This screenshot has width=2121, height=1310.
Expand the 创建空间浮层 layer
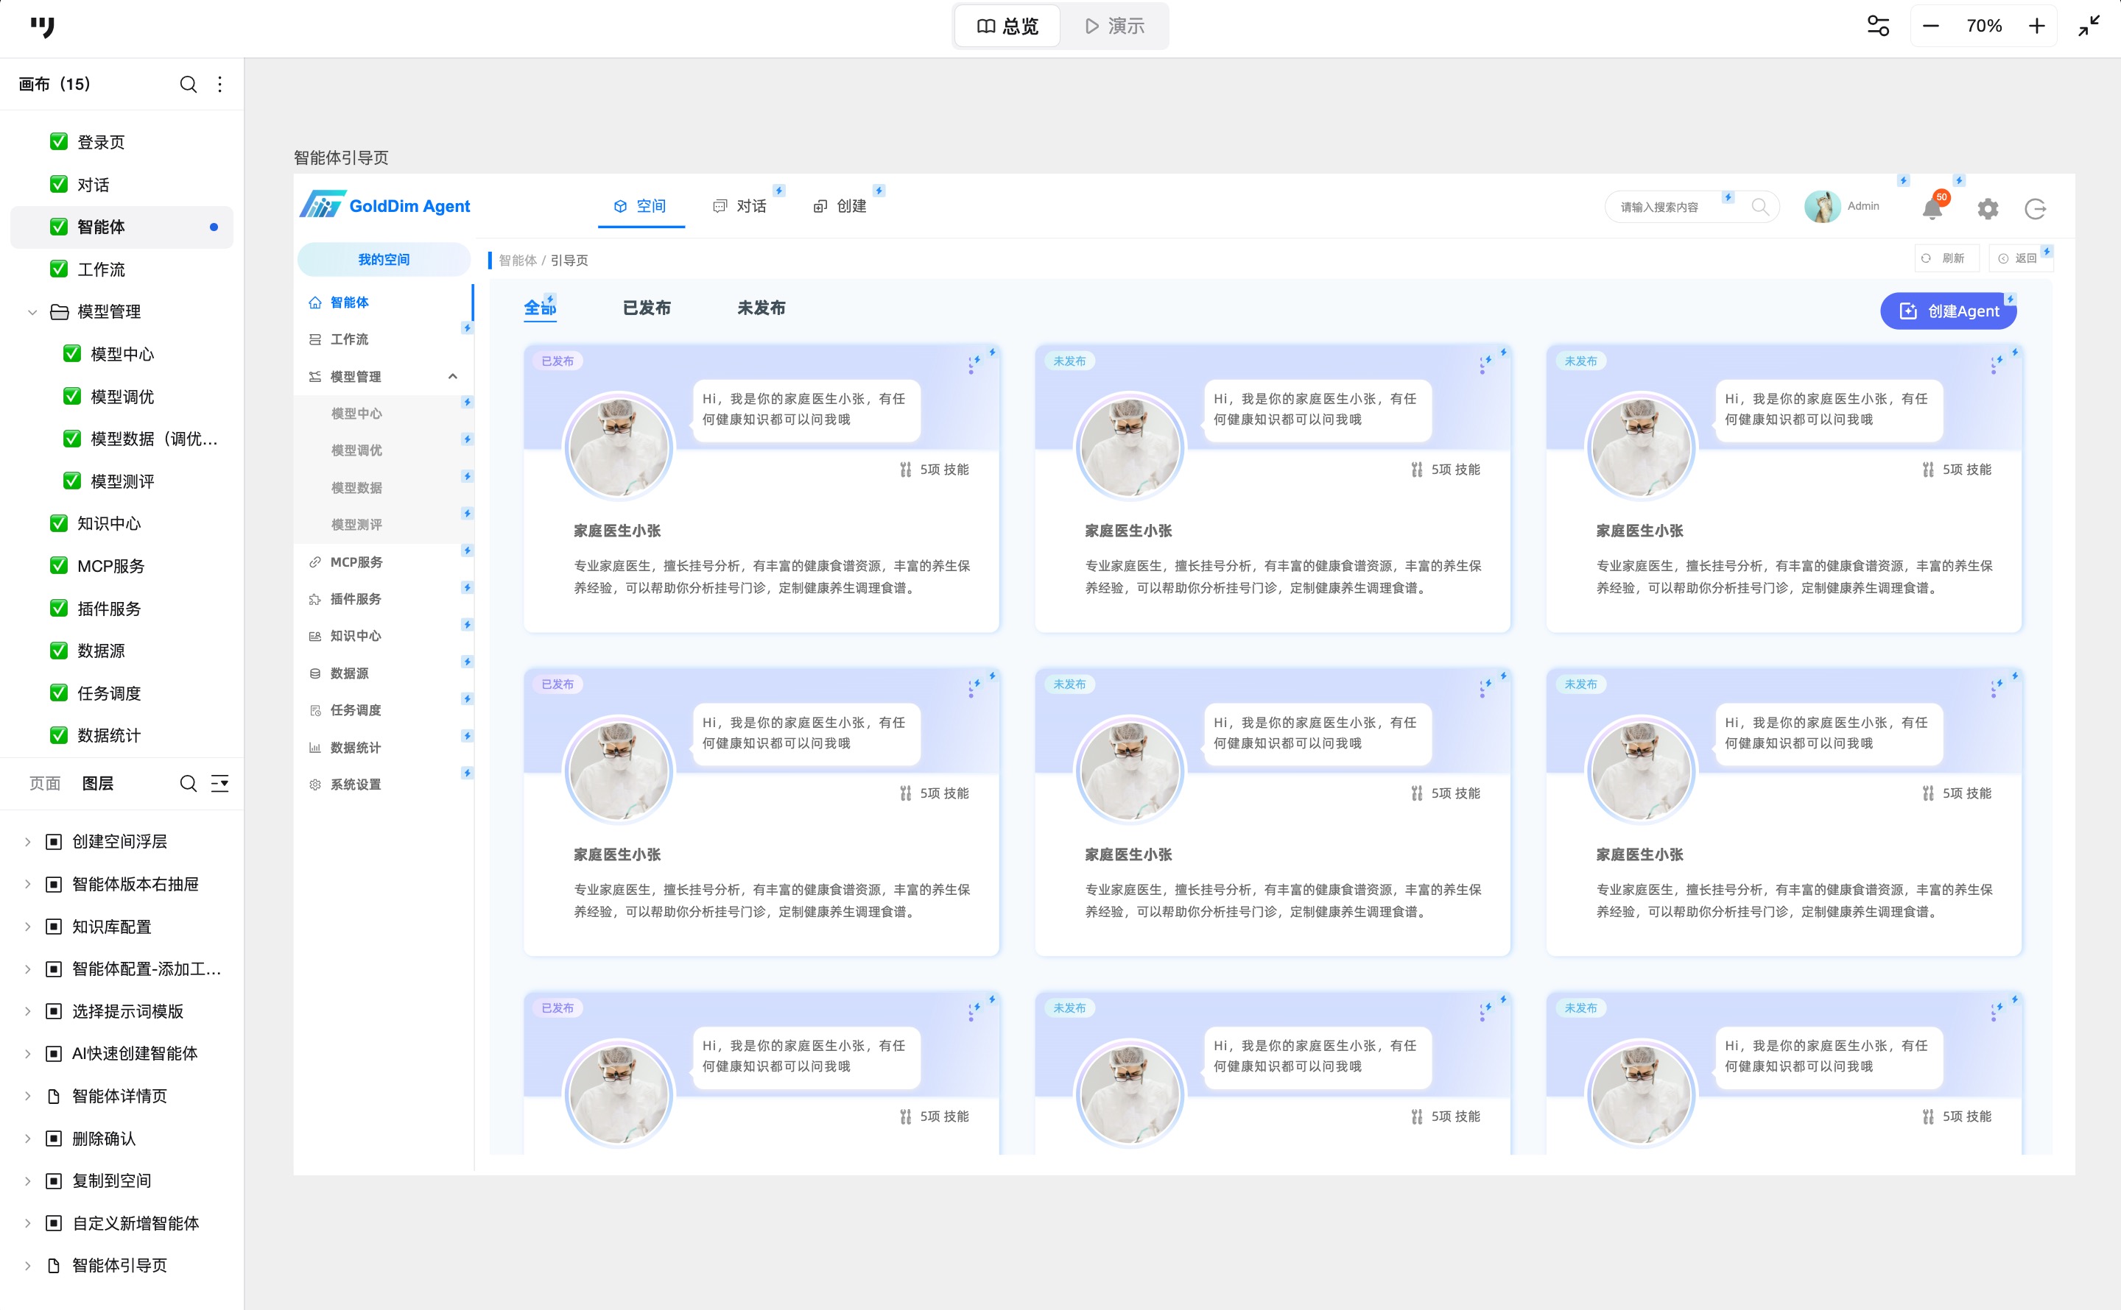point(27,842)
